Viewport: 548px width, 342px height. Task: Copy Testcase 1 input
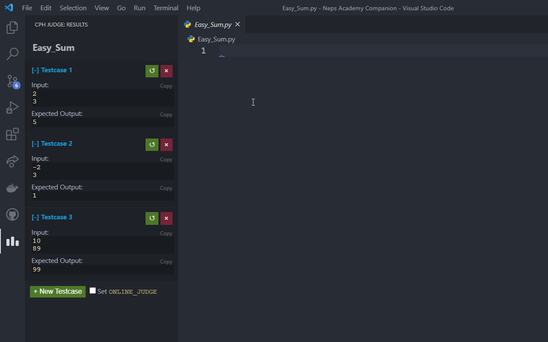click(166, 86)
